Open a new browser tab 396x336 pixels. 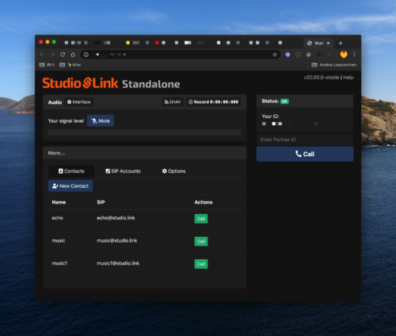click(341, 43)
